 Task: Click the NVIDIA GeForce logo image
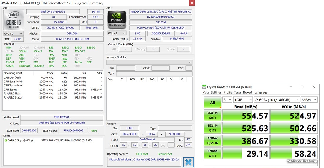117,20
